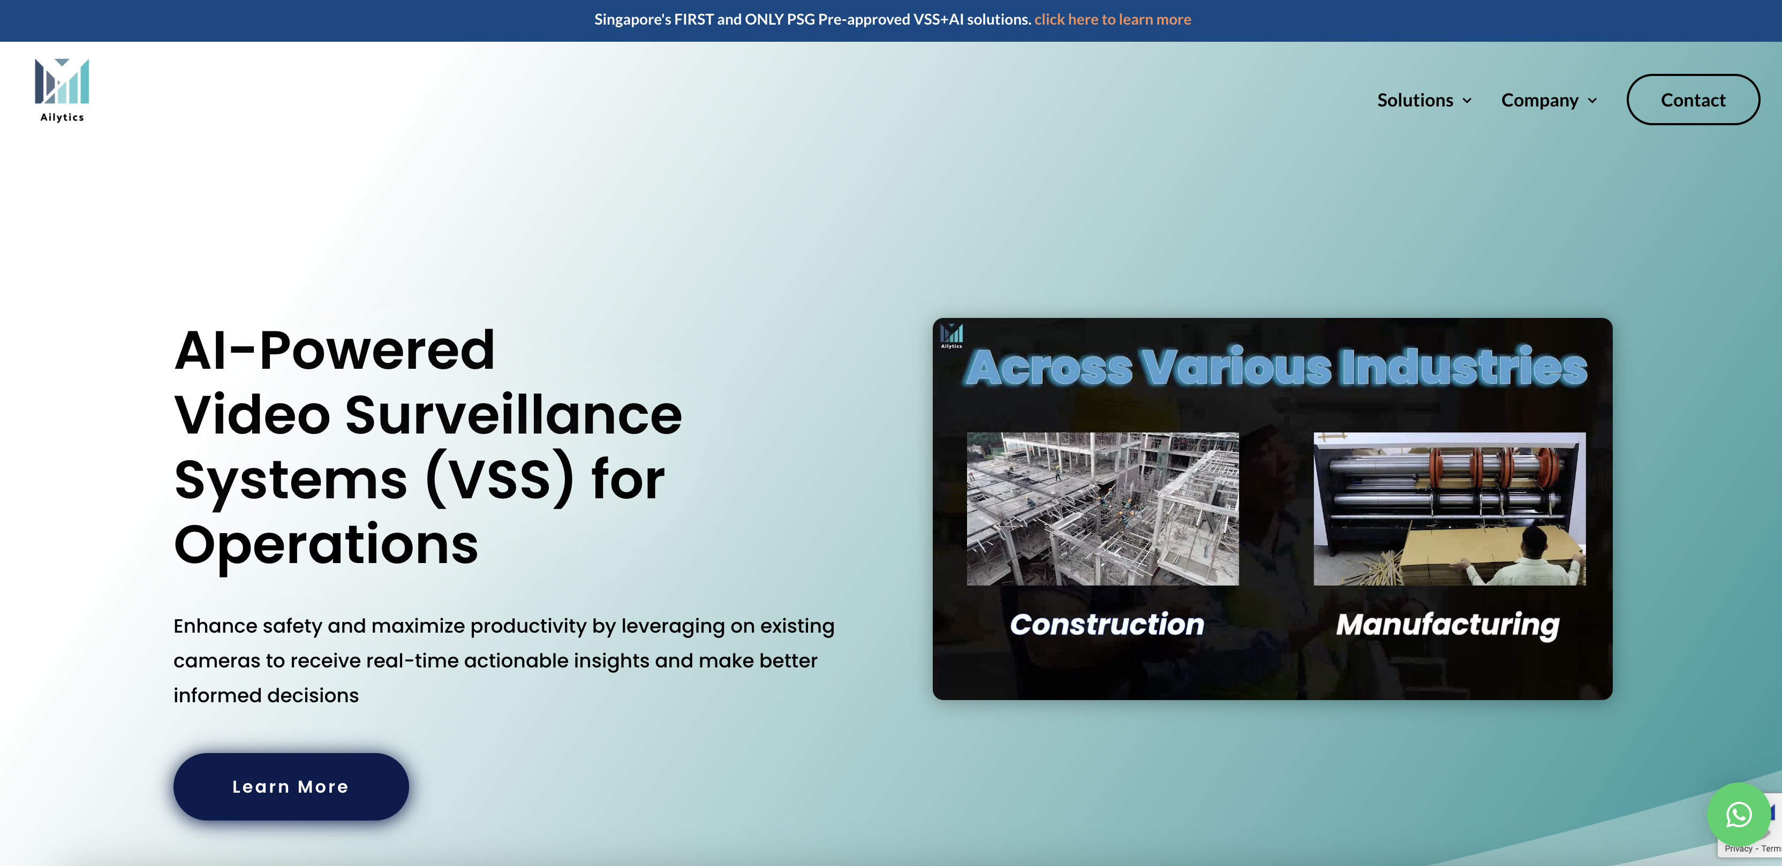Open the Company menu item
1782x866 pixels.
1540,100
